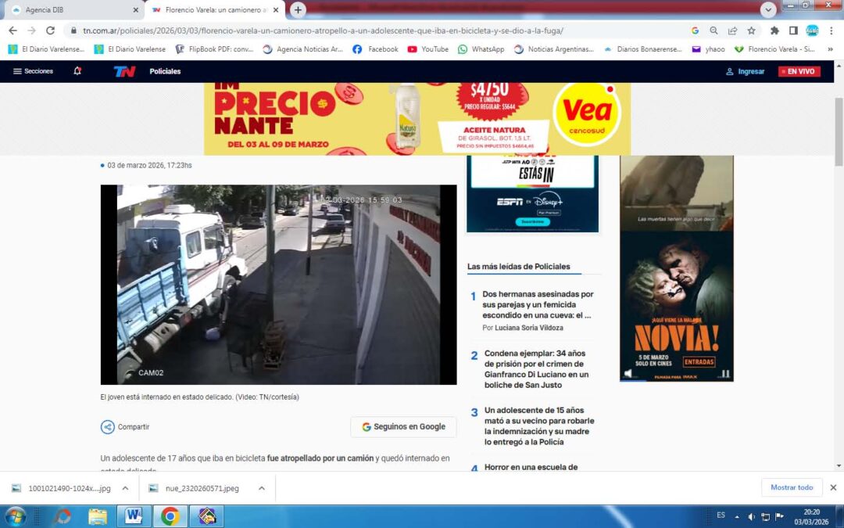Open the network icon in system tray
844x528 pixels.
pyautogui.click(x=765, y=517)
